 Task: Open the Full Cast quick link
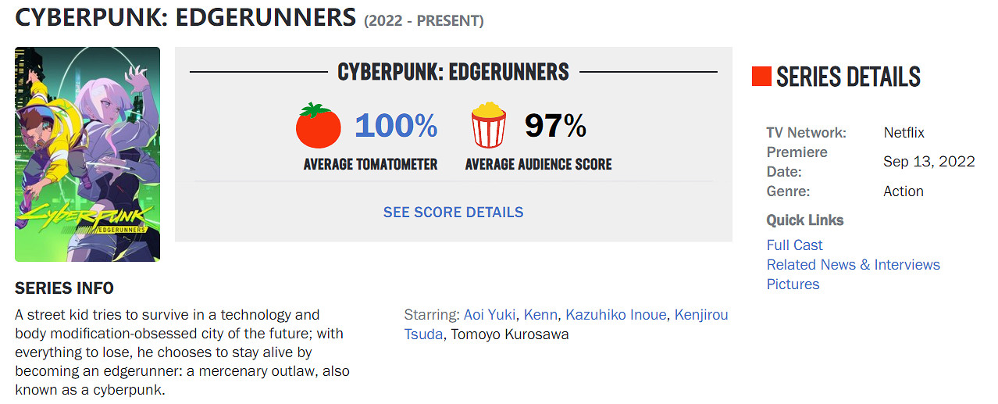tap(794, 245)
